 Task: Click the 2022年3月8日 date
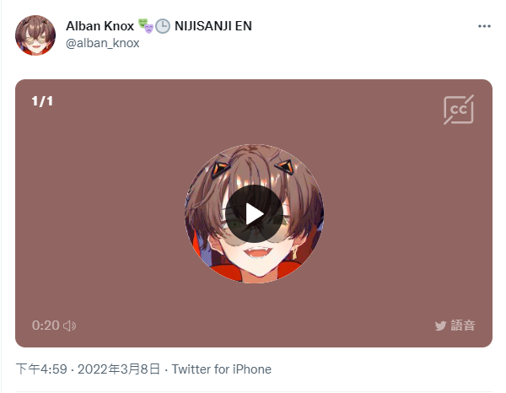coord(119,369)
